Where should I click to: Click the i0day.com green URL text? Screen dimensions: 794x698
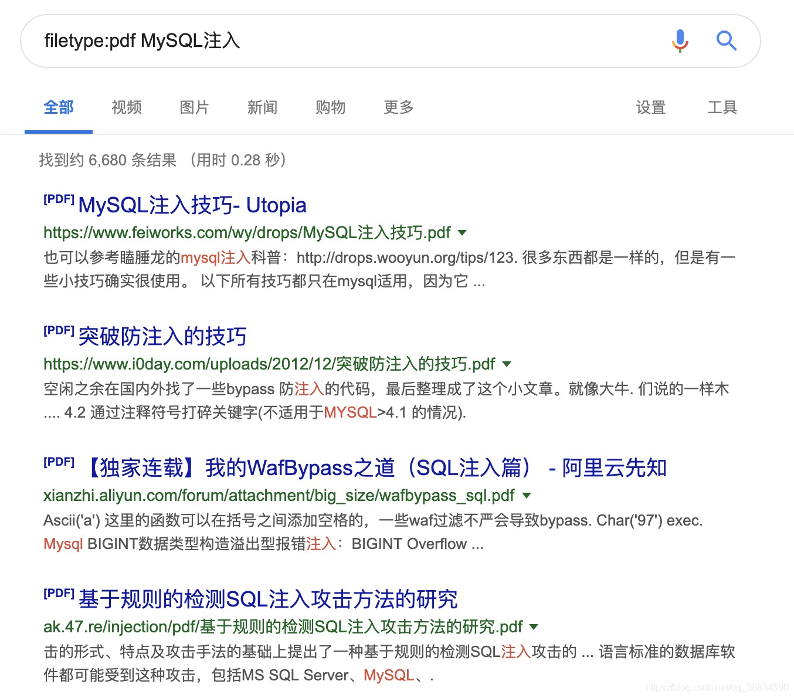[x=269, y=364]
